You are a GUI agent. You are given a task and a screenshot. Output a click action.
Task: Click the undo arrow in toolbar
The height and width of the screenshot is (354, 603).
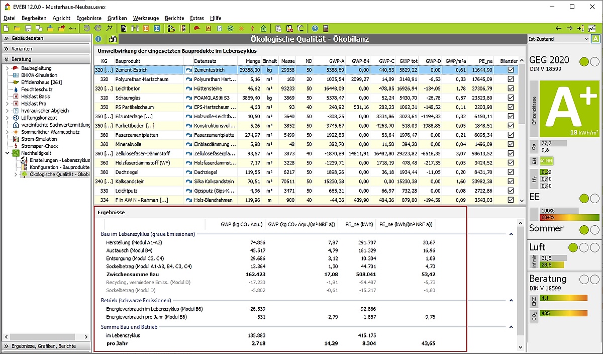coord(87,28)
